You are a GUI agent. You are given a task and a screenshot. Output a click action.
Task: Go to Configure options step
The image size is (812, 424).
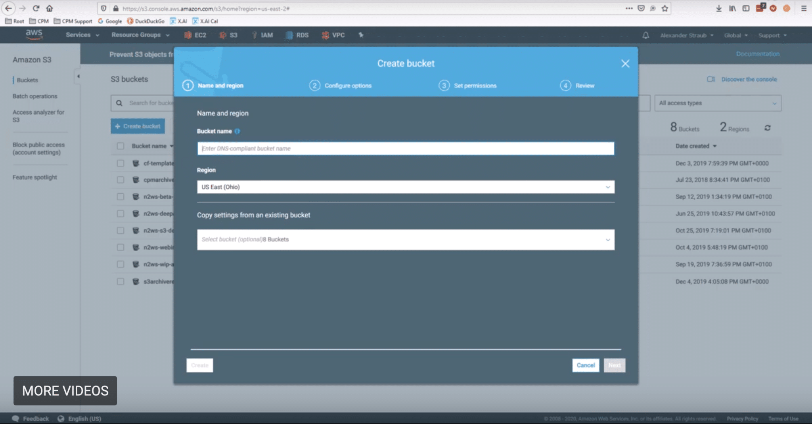(340, 86)
